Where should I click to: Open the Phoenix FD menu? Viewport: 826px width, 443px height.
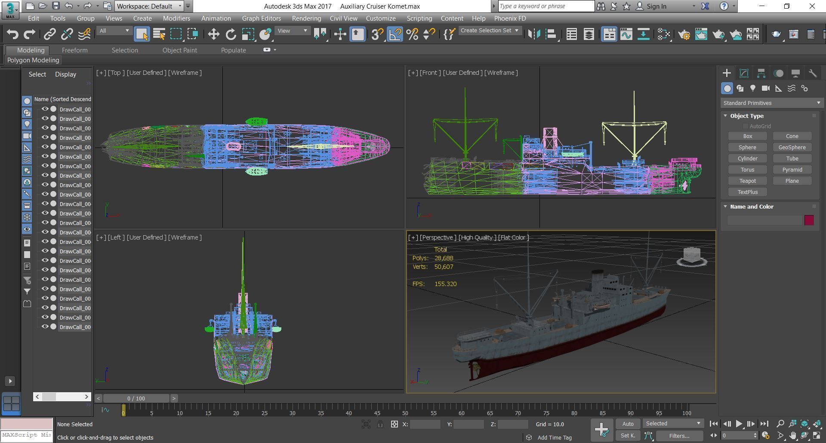coord(510,18)
